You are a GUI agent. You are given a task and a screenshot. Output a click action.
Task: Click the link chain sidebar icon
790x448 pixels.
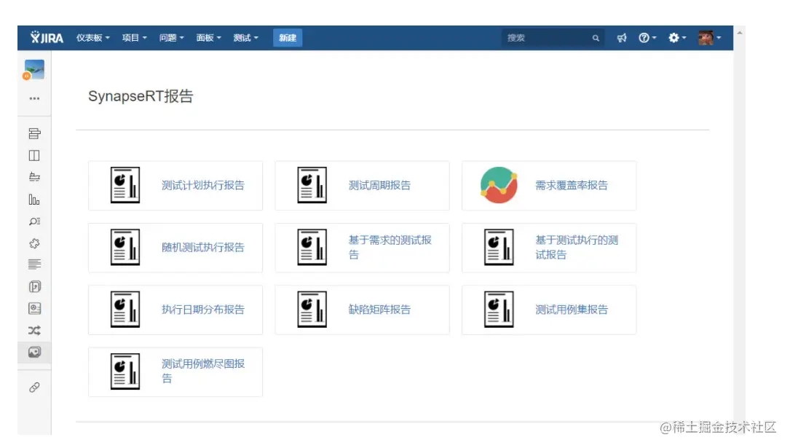click(x=34, y=388)
